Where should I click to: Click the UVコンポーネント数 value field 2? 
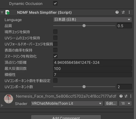[124, 87]
